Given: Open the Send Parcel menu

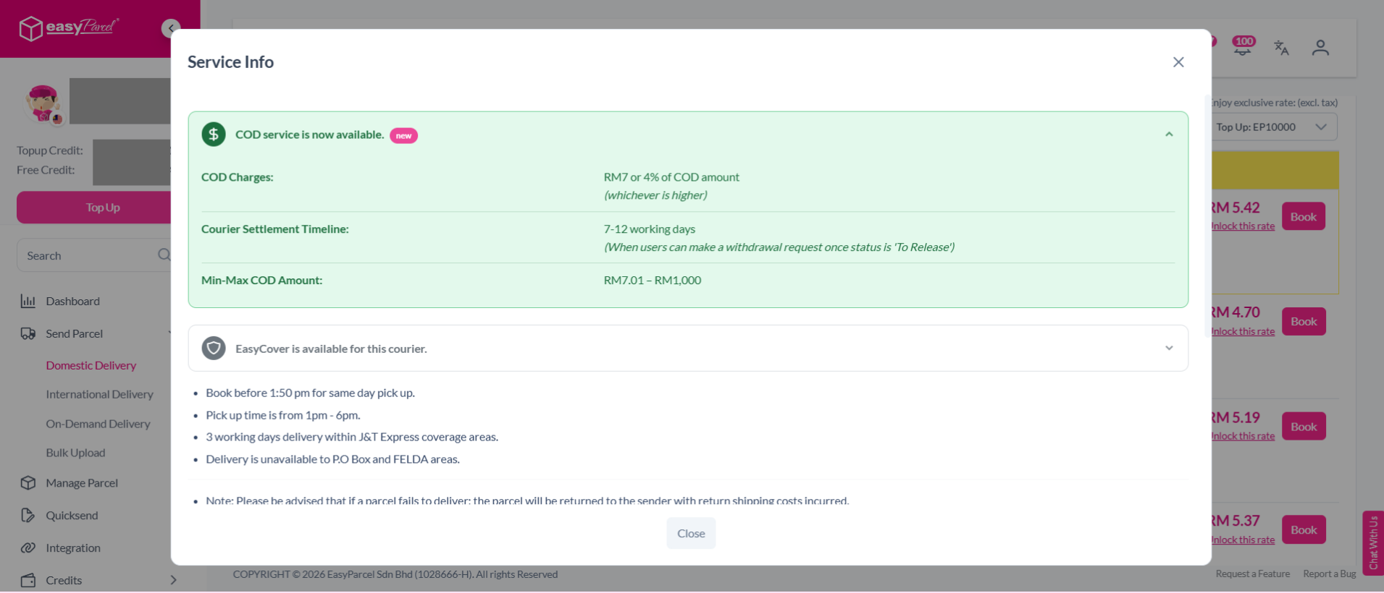Looking at the screenshot, I should tap(74, 333).
